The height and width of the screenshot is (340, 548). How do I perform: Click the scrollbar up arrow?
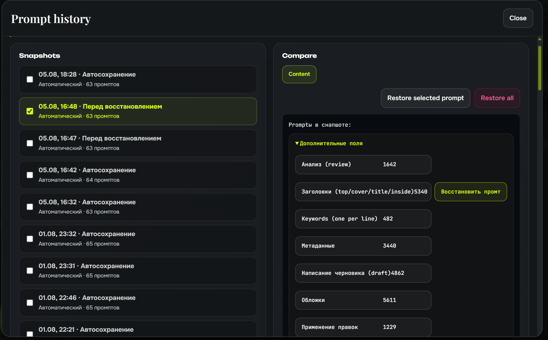pyautogui.click(x=540, y=39)
